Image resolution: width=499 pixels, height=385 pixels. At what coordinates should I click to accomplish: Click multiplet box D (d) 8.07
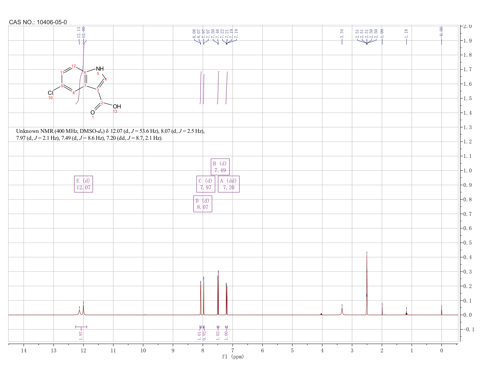click(x=203, y=204)
